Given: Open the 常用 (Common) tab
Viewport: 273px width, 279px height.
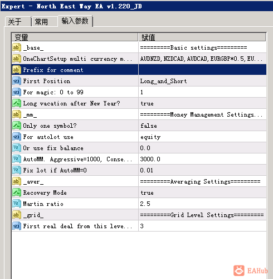Looking at the screenshot, I should [x=45, y=22].
